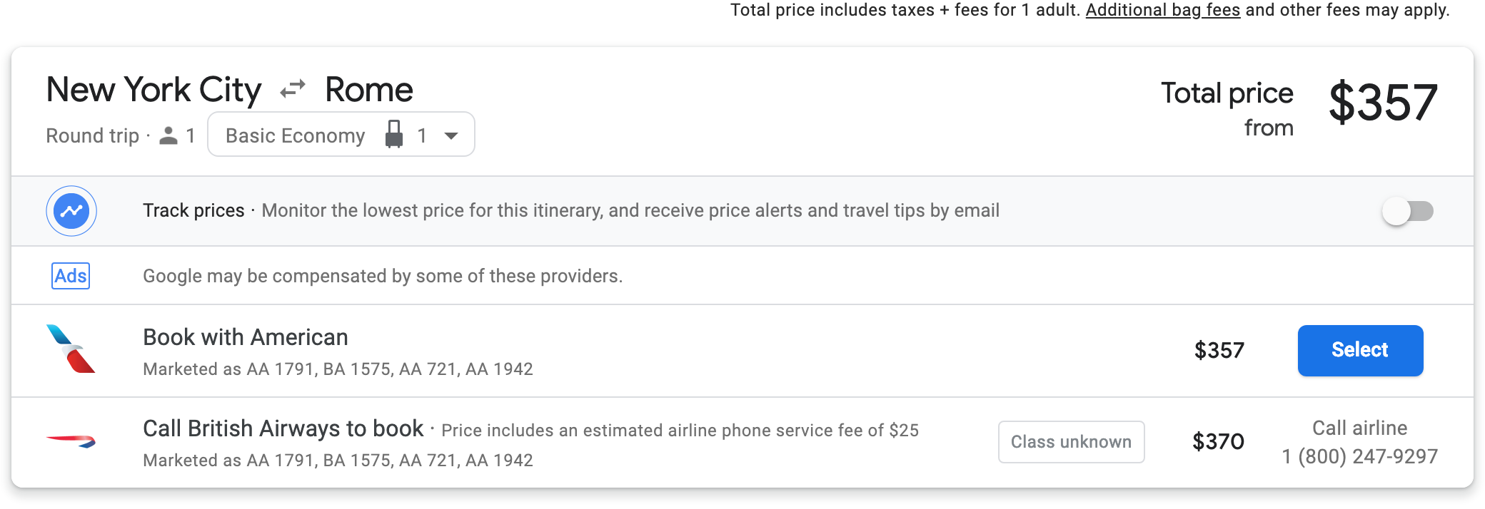1485x509 pixels.
Task: Click the Track prices graph icon
Action: pyautogui.click(x=71, y=211)
